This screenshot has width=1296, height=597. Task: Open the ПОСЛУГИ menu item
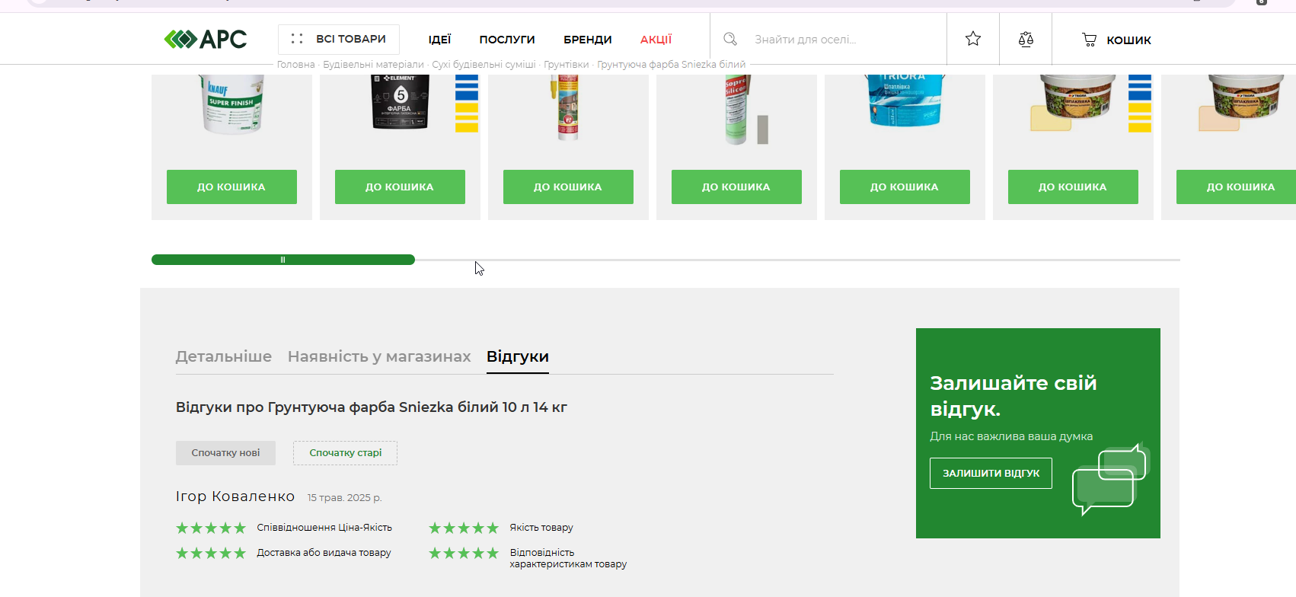507,40
